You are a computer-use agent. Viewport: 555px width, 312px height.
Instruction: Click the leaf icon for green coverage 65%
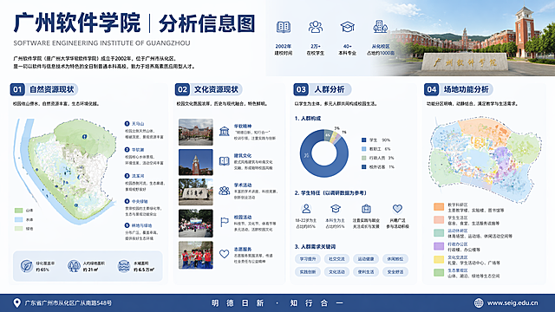pyautogui.click(x=27, y=266)
